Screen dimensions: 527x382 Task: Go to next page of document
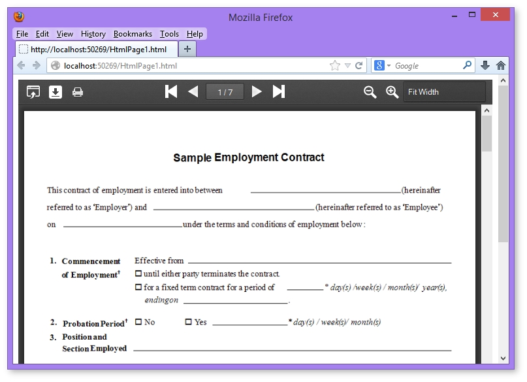tap(257, 91)
